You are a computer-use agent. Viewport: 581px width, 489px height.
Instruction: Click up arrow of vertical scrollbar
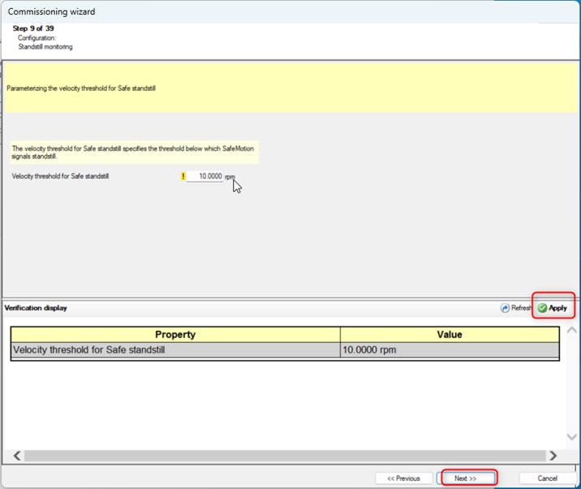tap(571, 330)
